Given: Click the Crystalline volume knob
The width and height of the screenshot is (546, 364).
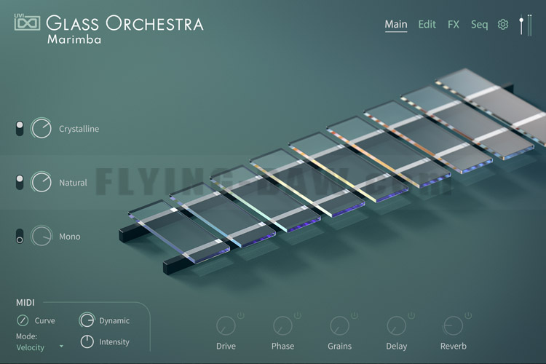Looking at the screenshot, I should [x=41, y=128].
